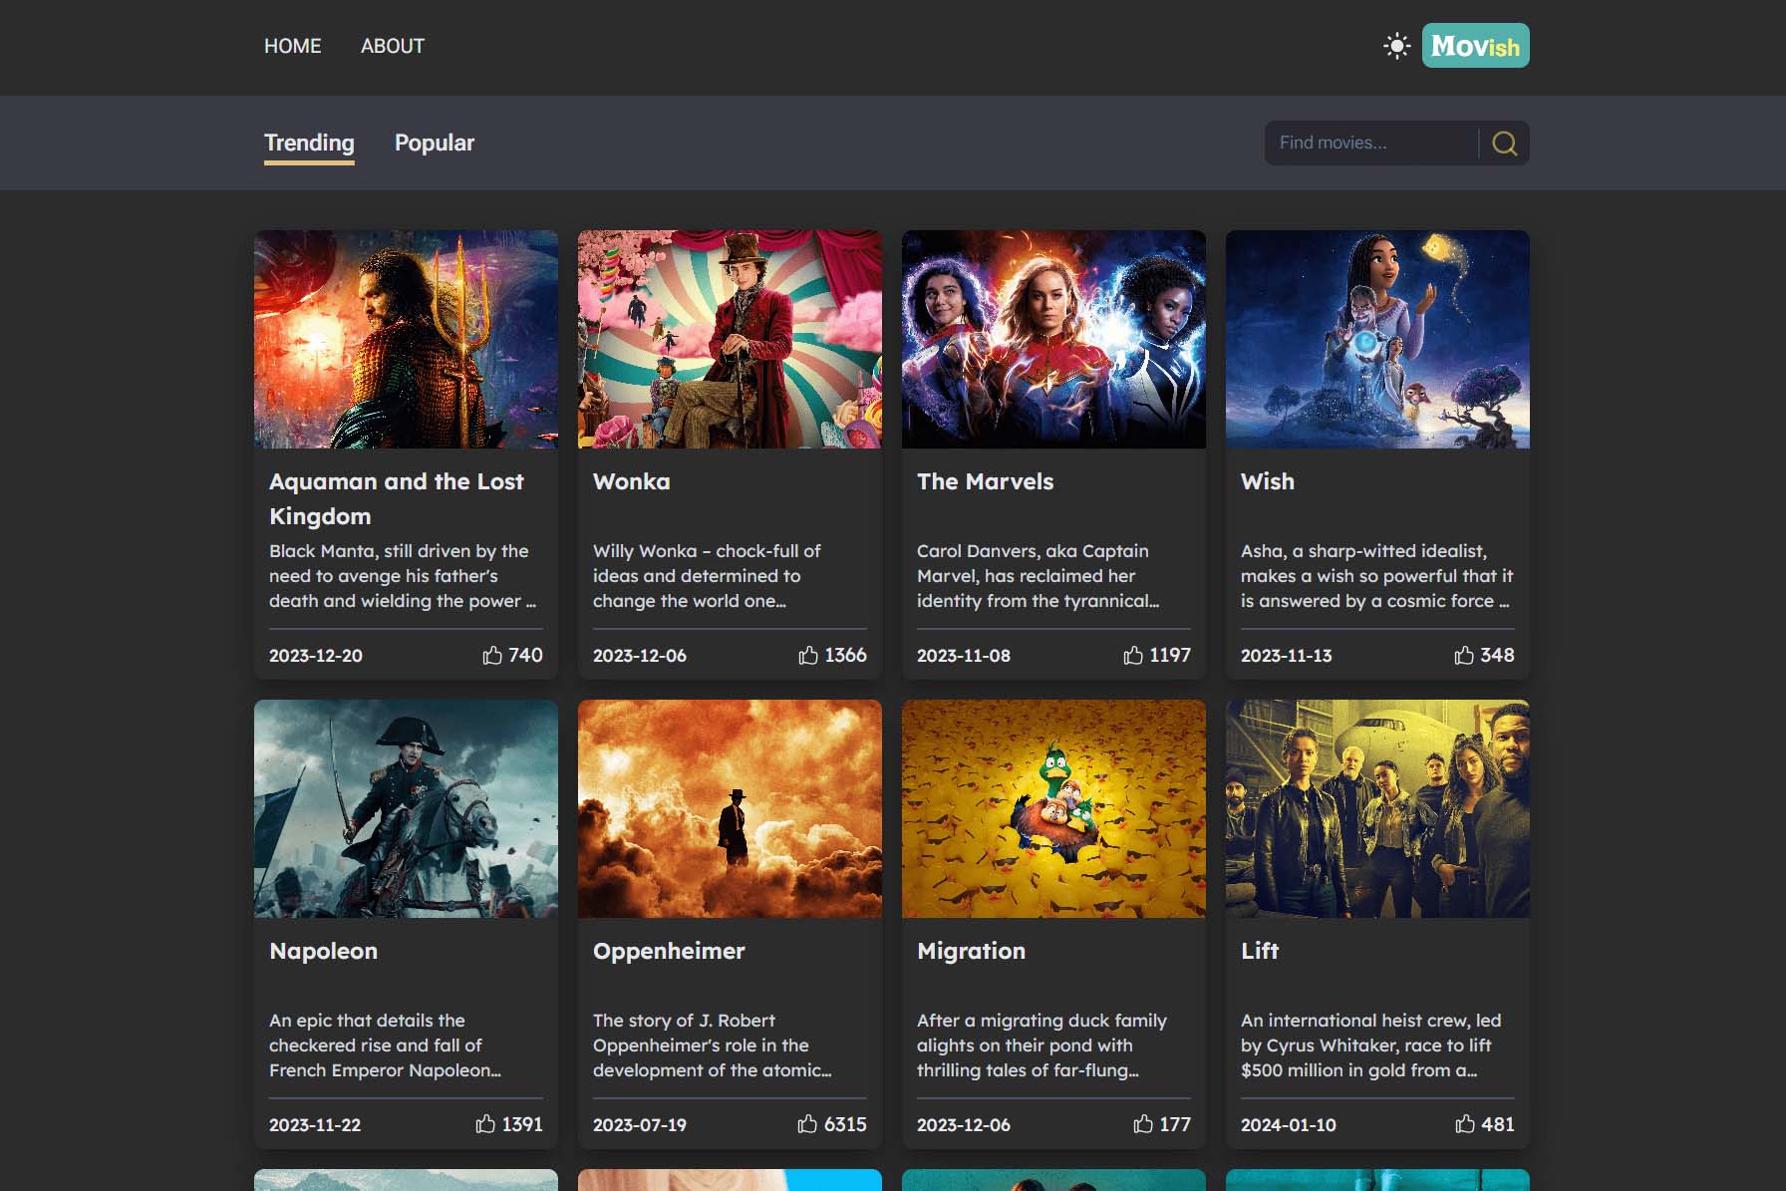Click the Napoleon title
Image resolution: width=1786 pixels, height=1191 pixels.
click(323, 951)
